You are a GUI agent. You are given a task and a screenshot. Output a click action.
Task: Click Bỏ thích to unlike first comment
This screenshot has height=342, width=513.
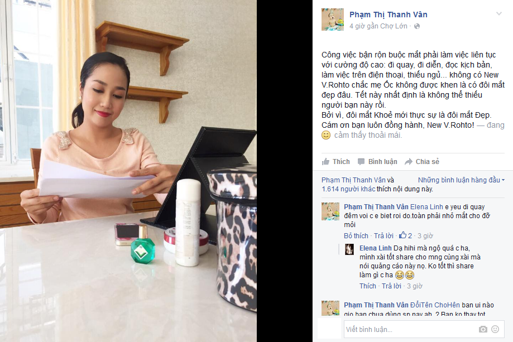point(356,236)
